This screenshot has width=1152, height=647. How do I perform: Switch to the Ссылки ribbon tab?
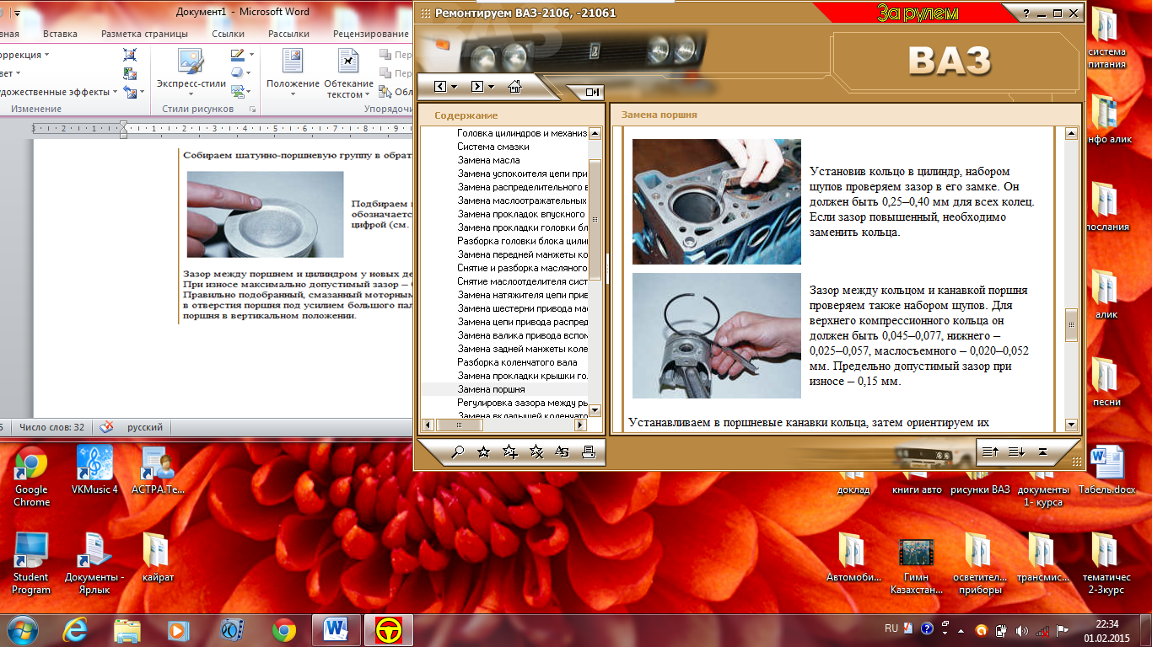pyautogui.click(x=228, y=34)
